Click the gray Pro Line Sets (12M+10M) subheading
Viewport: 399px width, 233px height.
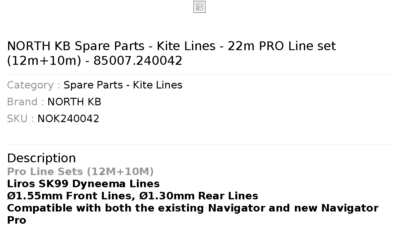pos(80,172)
